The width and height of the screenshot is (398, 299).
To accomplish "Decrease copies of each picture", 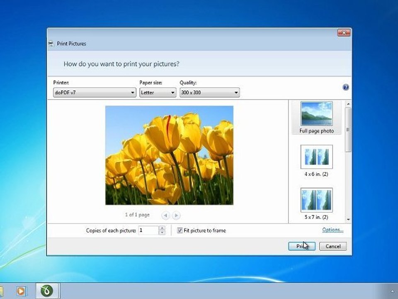I will click(x=162, y=233).
